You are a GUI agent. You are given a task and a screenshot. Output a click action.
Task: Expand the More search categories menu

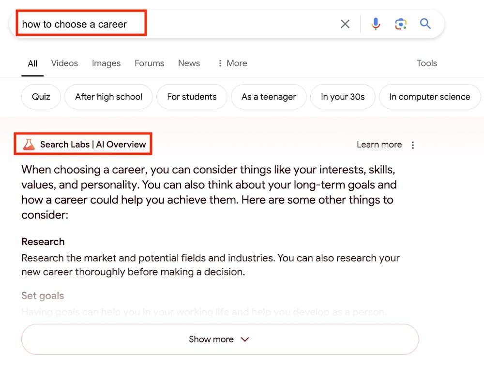click(x=232, y=63)
